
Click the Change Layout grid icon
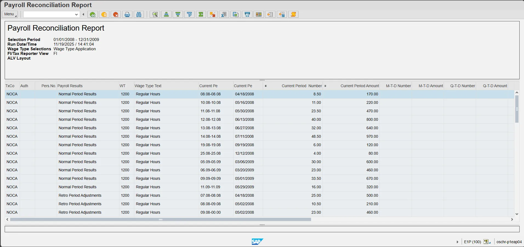(259, 14)
